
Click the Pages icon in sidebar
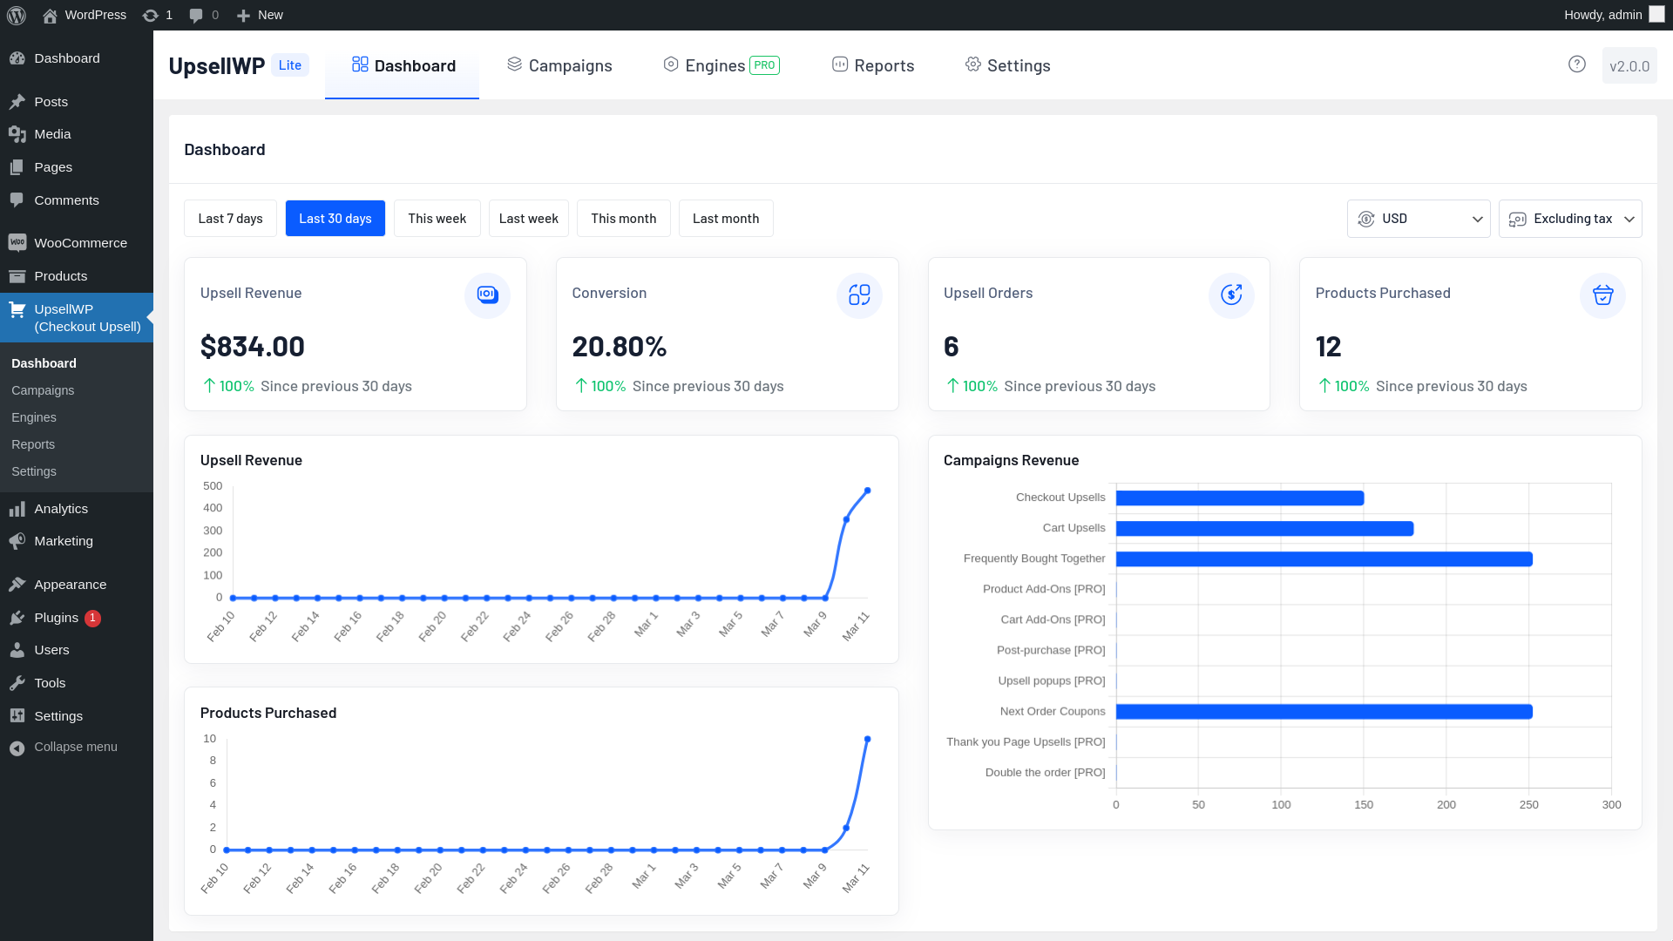(17, 167)
